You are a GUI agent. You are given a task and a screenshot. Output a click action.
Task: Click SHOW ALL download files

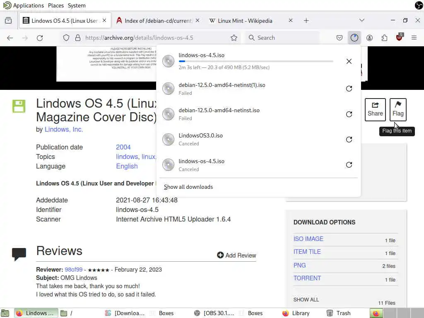click(306, 300)
